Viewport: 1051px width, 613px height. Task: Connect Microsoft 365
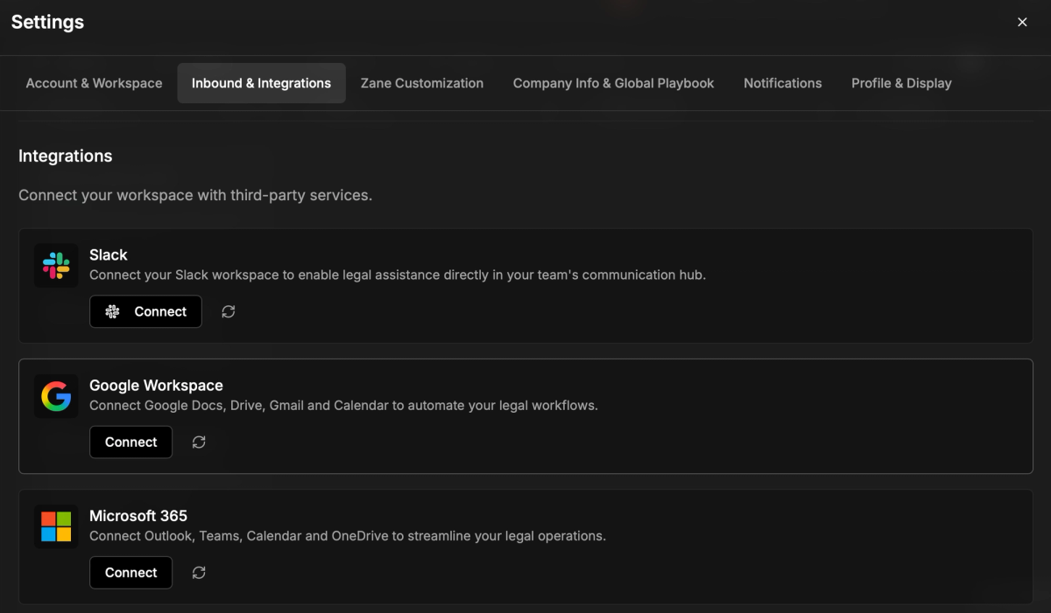(130, 572)
